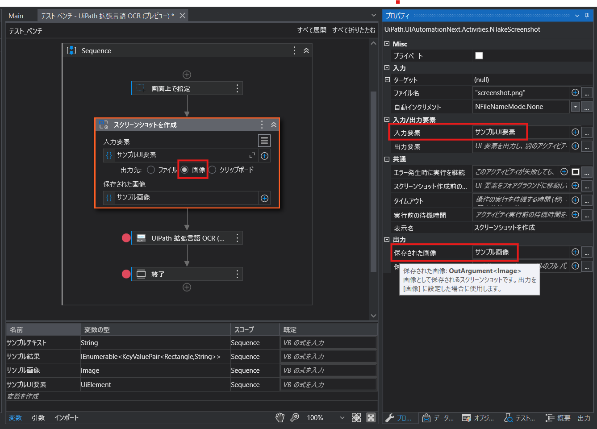Toggle the プライベート checkbox in properties
Viewport: 597px width, 429px height.
(479, 55)
